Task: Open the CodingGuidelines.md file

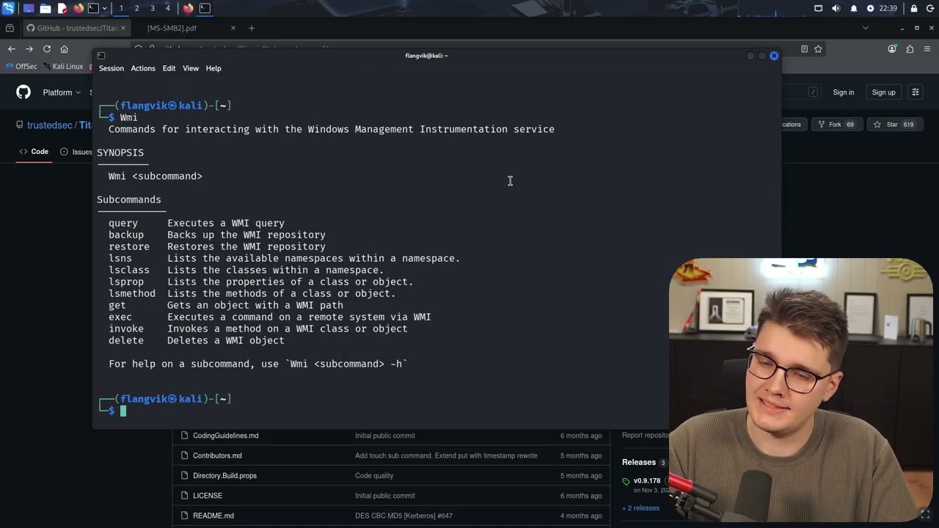Action: (225, 436)
